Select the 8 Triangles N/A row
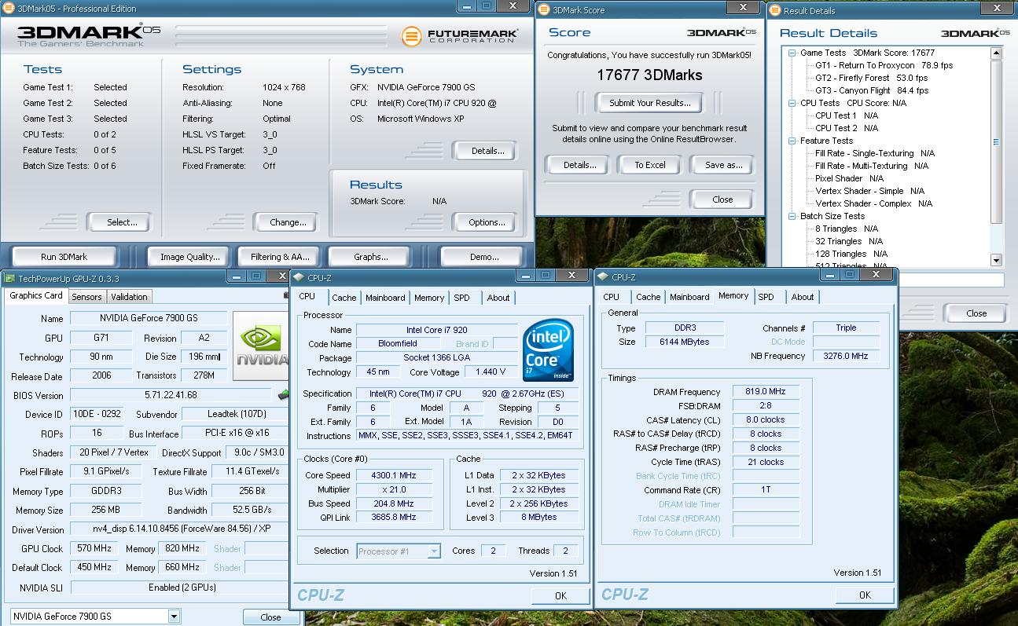1018x626 pixels. coord(846,229)
